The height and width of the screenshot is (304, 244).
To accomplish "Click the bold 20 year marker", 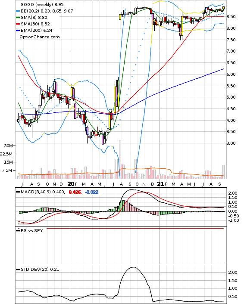I will [x=71, y=184].
